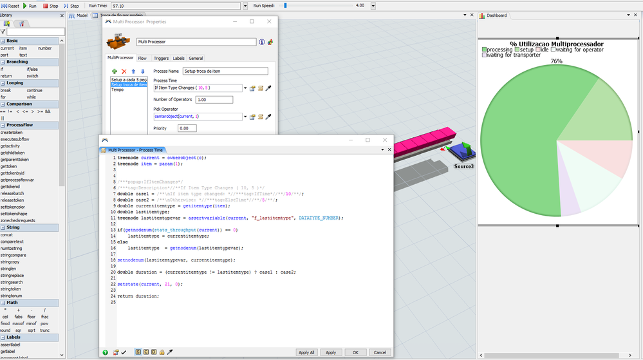The width and height of the screenshot is (643, 360).
Task: Click the Apply All button
Action: (x=306, y=352)
